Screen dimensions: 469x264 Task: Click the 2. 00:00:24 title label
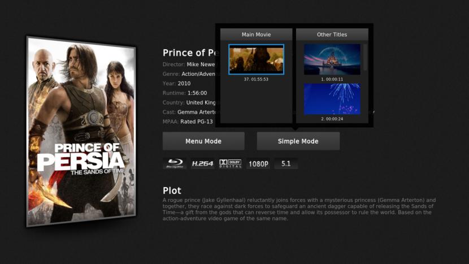click(332, 119)
